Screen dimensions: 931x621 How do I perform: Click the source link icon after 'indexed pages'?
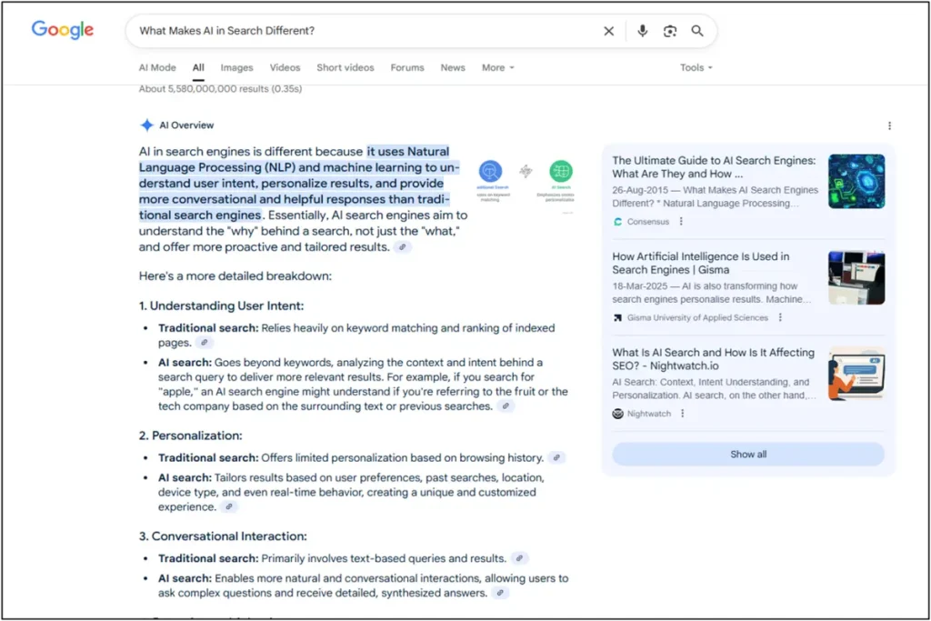pos(204,344)
